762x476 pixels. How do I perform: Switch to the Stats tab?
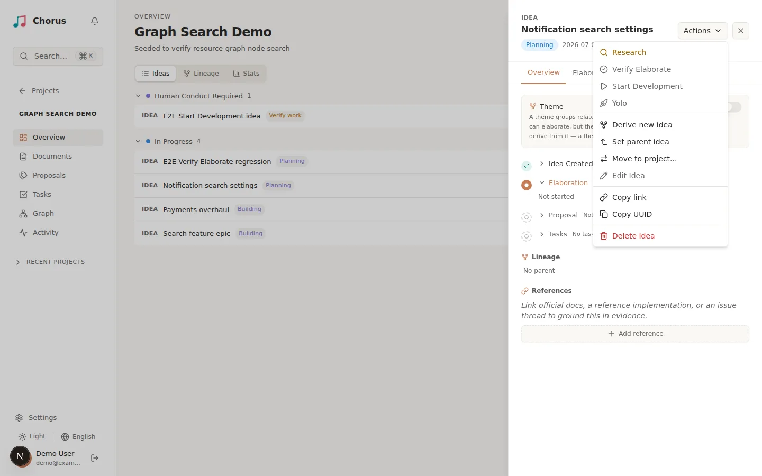246,74
